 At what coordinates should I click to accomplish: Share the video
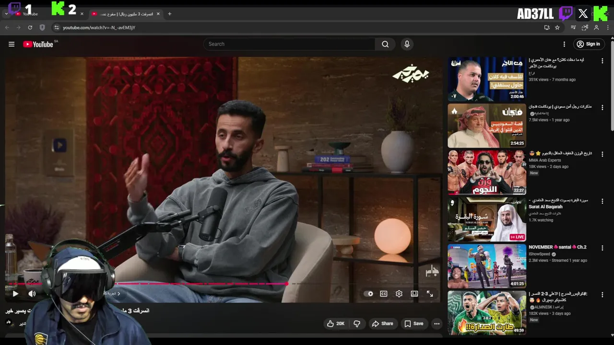382,323
